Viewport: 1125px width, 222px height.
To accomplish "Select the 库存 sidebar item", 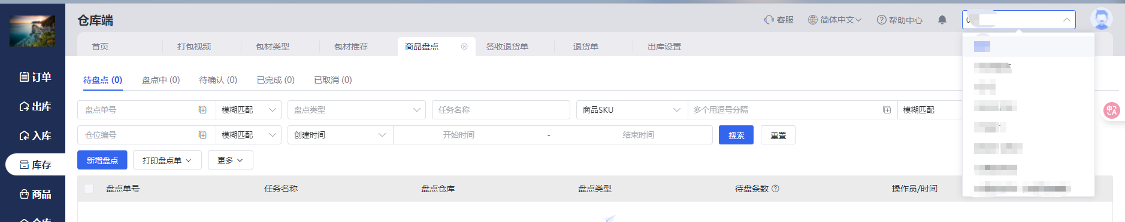I will coord(35,165).
